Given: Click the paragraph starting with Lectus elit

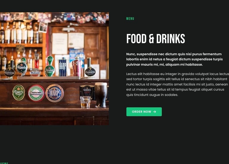Looking at the screenshot, I should coord(178,84).
